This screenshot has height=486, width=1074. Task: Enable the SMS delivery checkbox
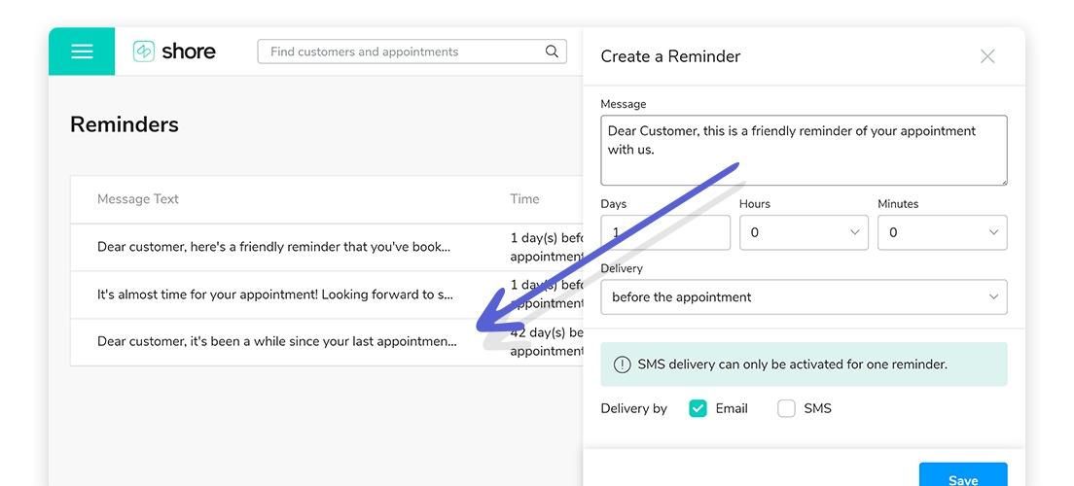pos(786,408)
